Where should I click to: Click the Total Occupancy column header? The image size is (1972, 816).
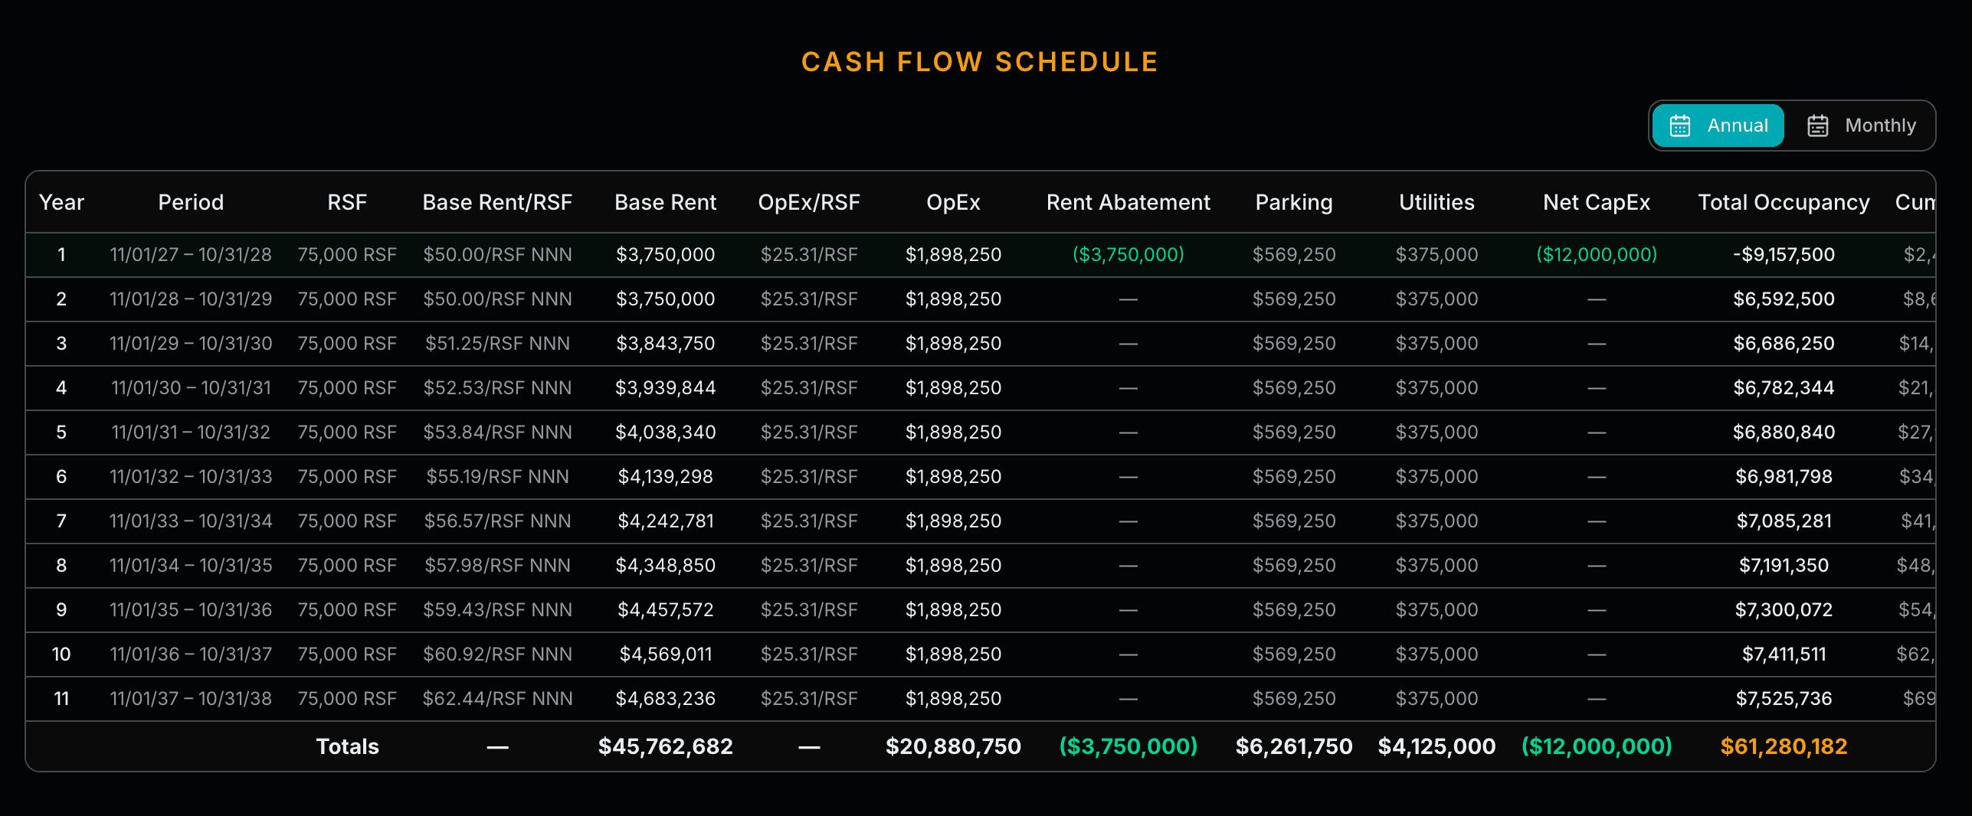click(x=1783, y=202)
